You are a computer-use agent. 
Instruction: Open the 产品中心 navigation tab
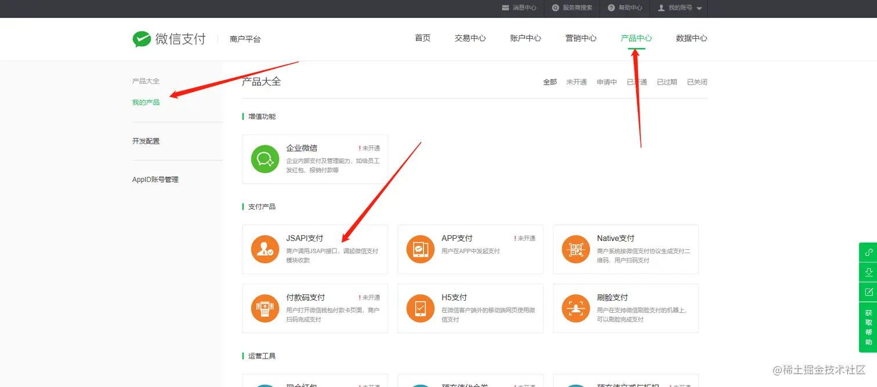pyautogui.click(x=636, y=38)
